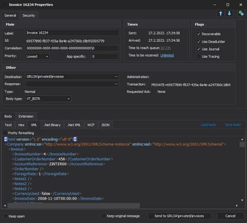Screen dimensions: 247x223
Task: Go to next message with down arrow
Action: point(229,14)
